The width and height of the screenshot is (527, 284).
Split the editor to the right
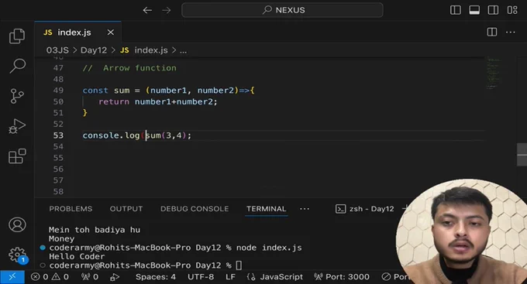coord(492,32)
